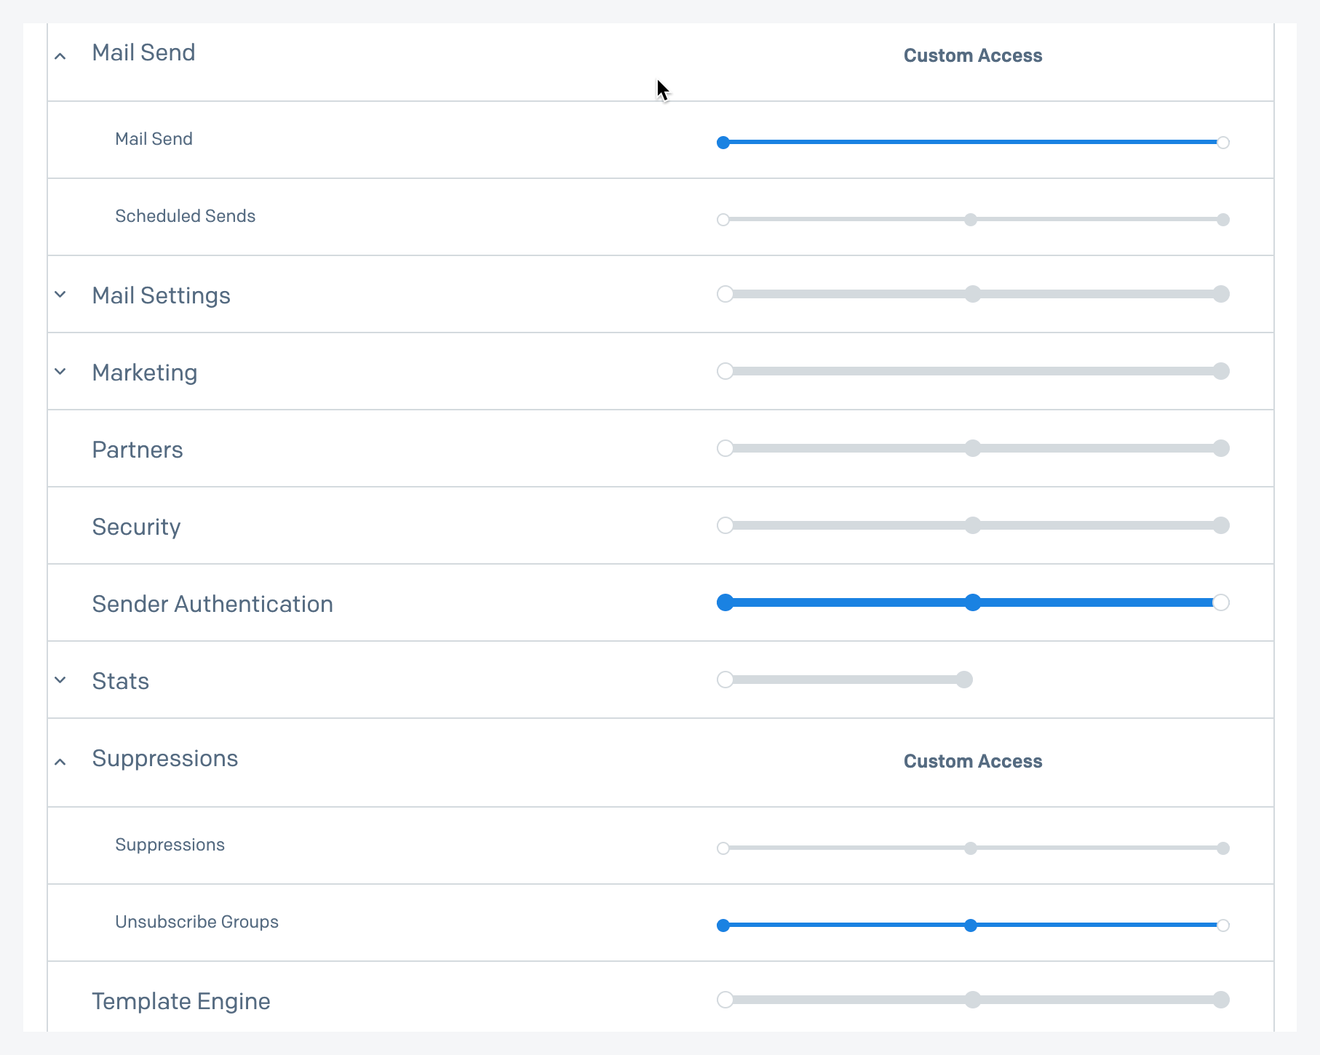Image resolution: width=1320 pixels, height=1055 pixels.
Task: Set Stats slider to right-end Read Access stop
Action: (964, 680)
